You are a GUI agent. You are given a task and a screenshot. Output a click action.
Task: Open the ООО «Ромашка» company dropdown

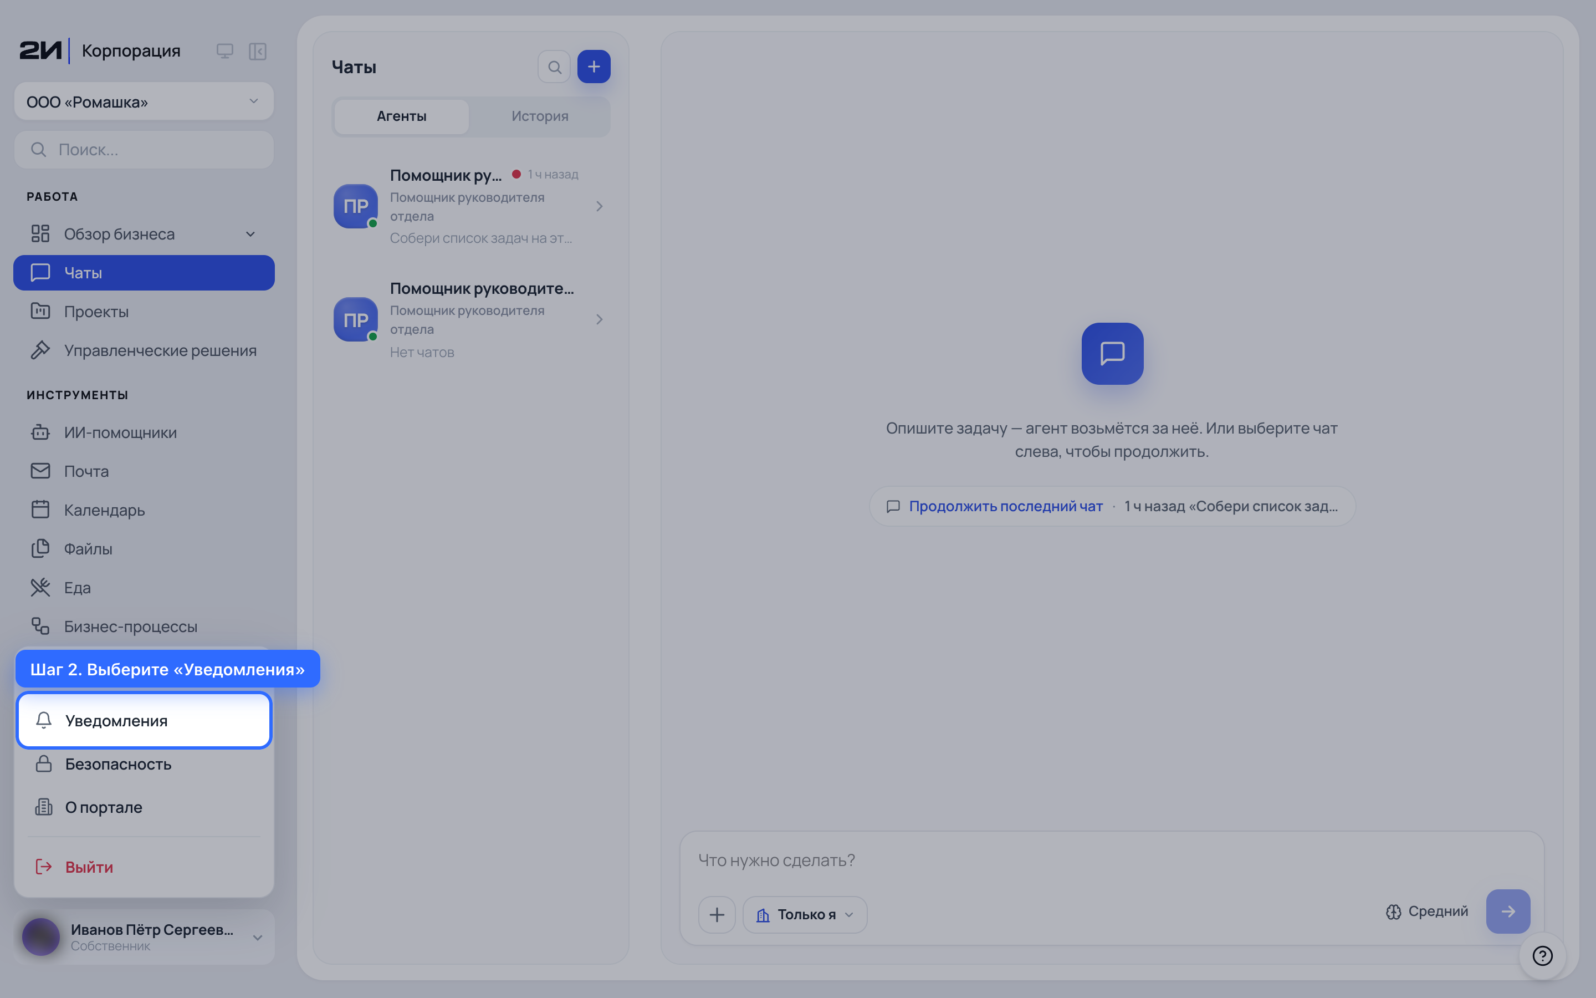click(x=144, y=101)
